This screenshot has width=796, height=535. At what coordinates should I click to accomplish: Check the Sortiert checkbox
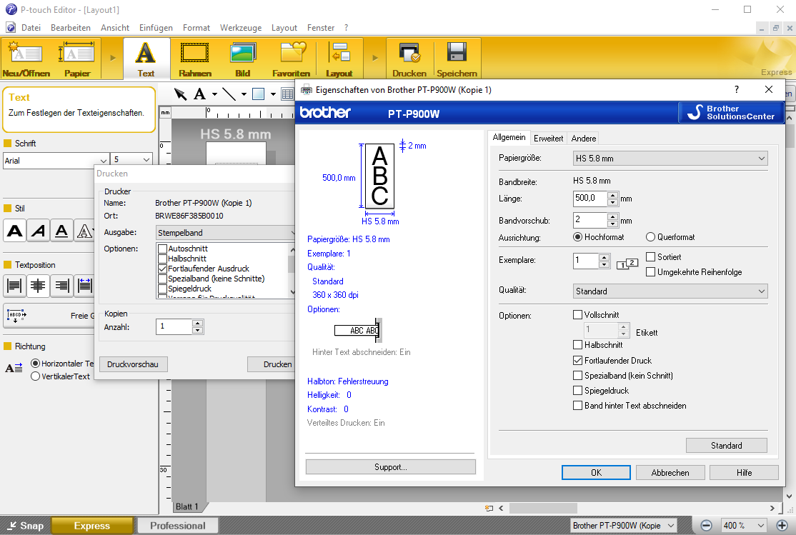coord(650,257)
